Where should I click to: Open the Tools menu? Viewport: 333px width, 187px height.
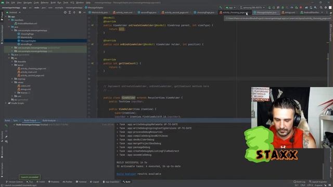(66, 3)
